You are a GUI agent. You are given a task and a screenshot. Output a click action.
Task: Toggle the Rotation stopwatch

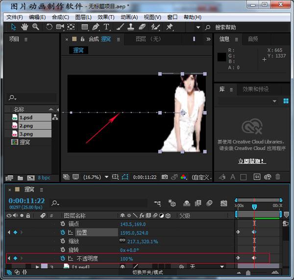(63, 250)
